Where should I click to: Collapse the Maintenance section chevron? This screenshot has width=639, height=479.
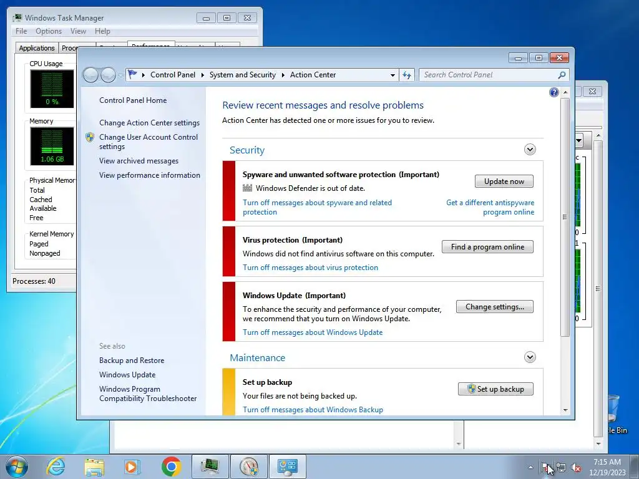pos(530,357)
